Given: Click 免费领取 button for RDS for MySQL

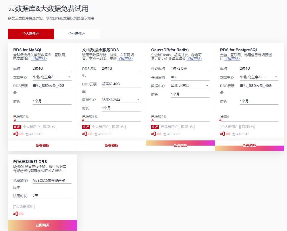Looking at the screenshot, I should coord(43,146).
